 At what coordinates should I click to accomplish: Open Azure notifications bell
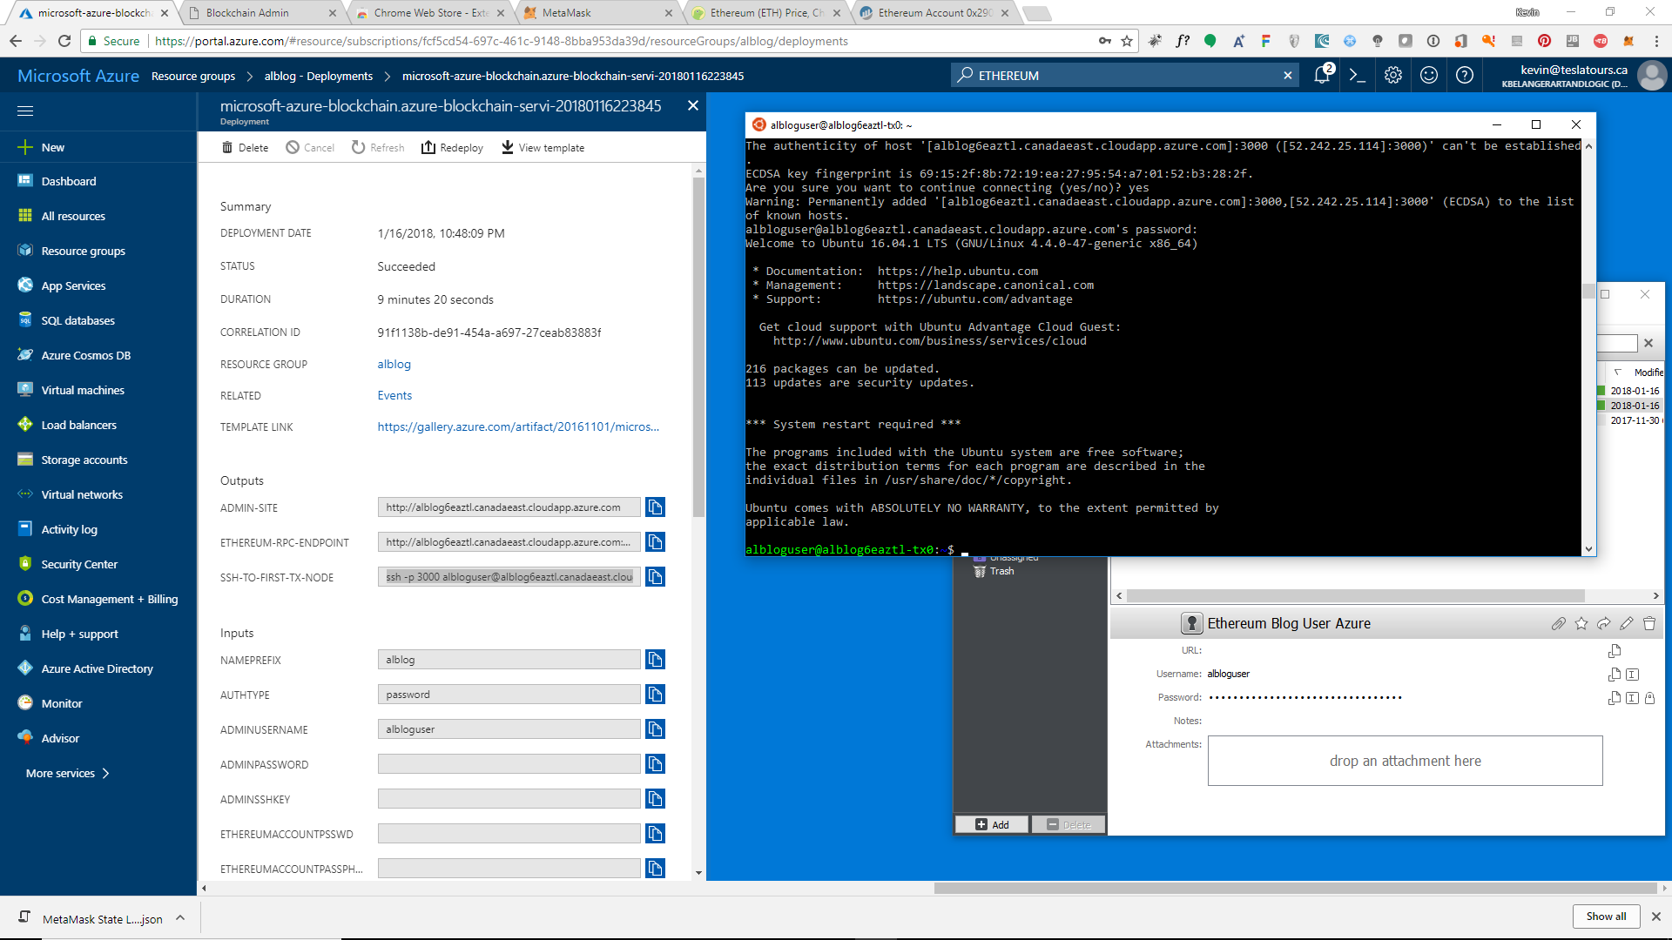[1322, 75]
